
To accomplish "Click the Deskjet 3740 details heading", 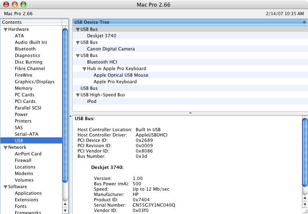I will [x=107, y=168].
